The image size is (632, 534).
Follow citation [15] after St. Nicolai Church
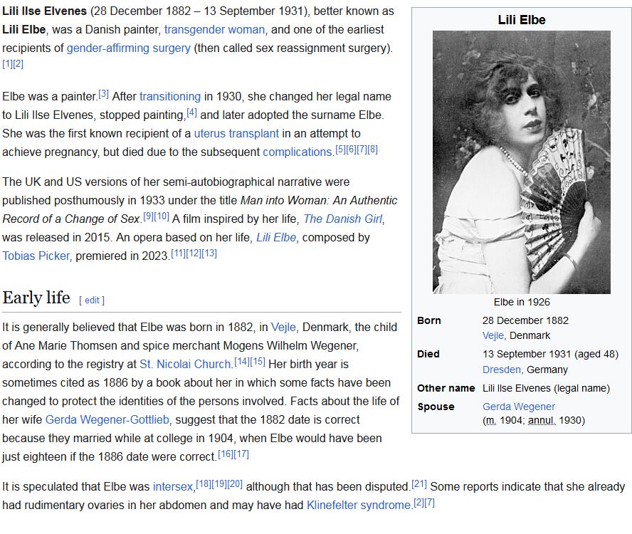click(258, 362)
